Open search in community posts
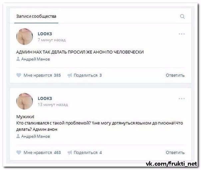This screenshot has width=201, height=170. coord(182,16)
